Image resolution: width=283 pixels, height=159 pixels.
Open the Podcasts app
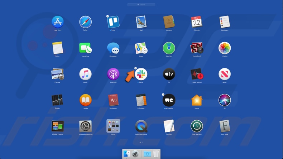(x=113, y=74)
